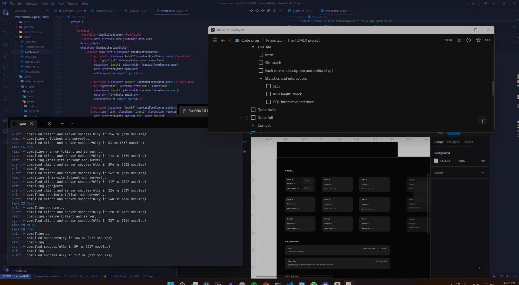Check the Site stack checkbox
Viewport: 519px width, 285px height.
[261, 63]
